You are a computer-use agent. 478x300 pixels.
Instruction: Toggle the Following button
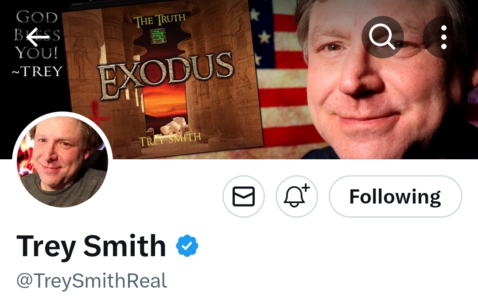tap(396, 196)
